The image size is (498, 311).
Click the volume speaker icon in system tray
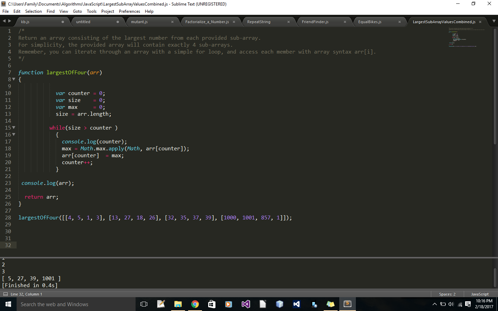[451, 304]
